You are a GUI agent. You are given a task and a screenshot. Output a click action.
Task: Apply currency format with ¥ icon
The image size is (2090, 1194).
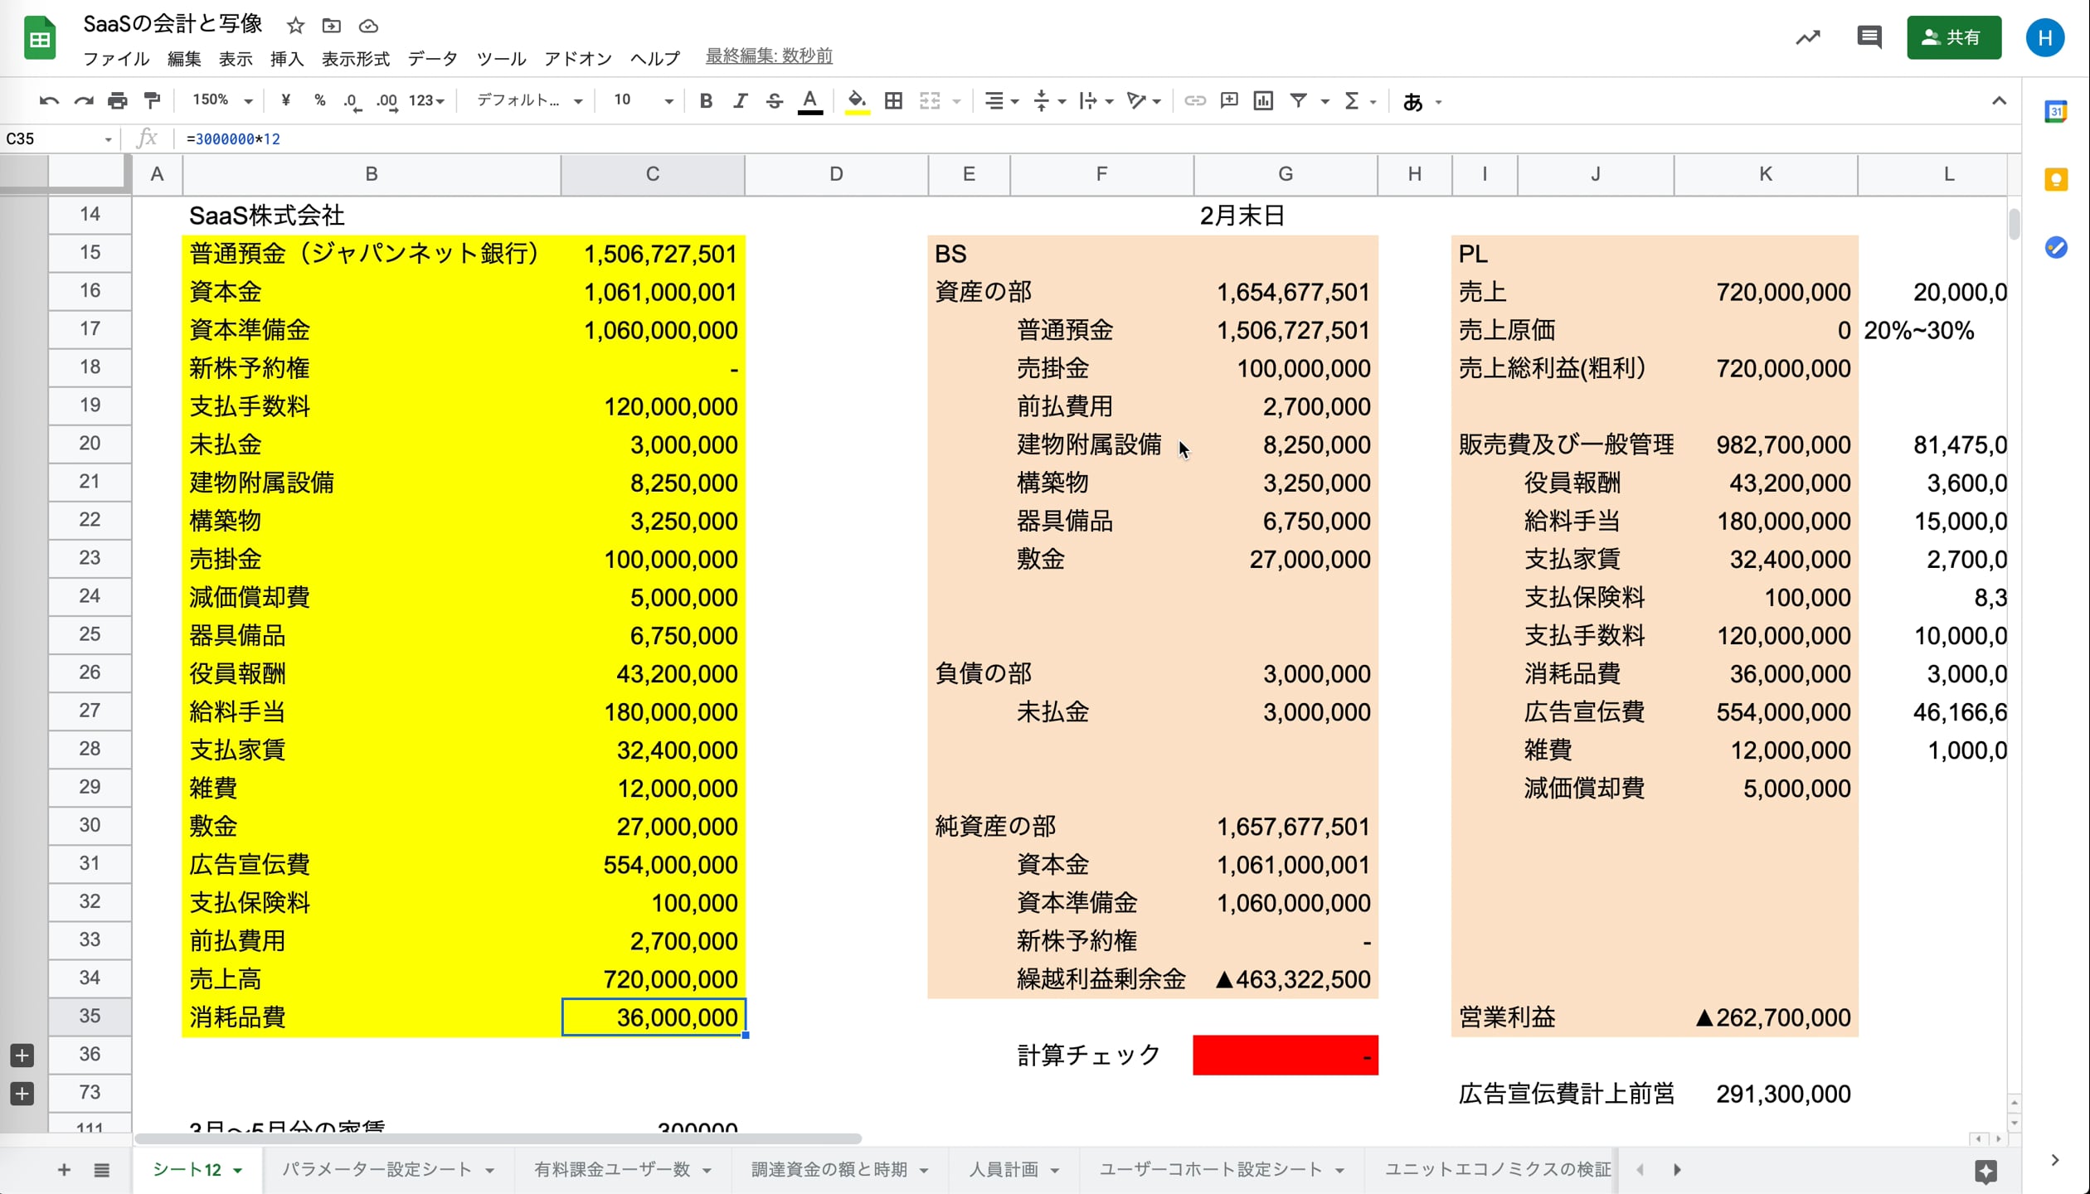(x=285, y=100)
